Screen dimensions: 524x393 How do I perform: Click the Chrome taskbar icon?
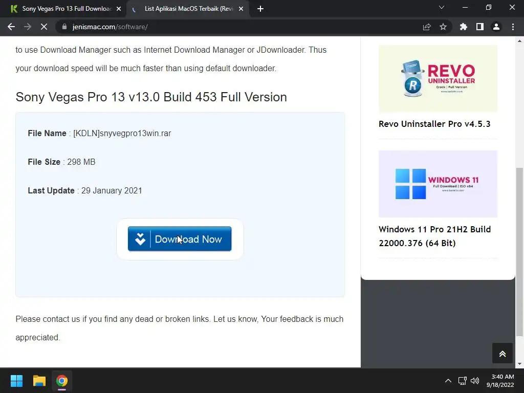point(62,381)
